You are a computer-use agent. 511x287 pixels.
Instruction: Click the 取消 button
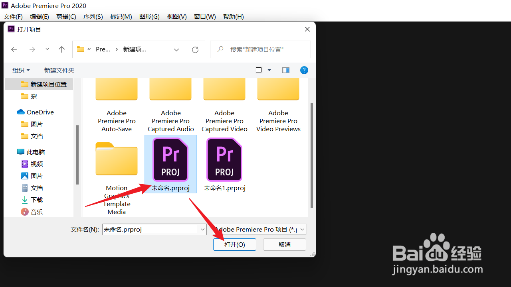tap(285, 244)
